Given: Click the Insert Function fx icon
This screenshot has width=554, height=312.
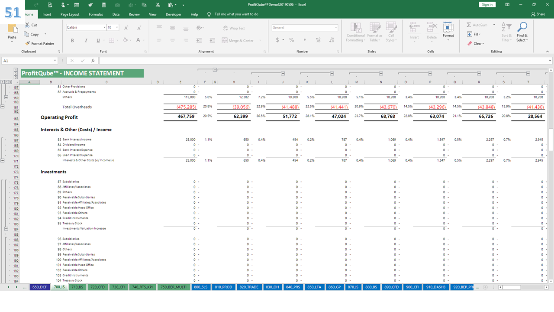Looking at the screenshot, I should (93, 61).
